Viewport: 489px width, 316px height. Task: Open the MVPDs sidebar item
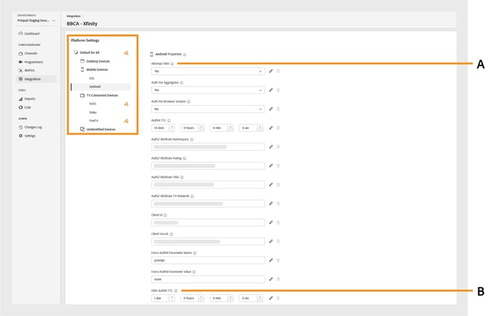(27, 71)
